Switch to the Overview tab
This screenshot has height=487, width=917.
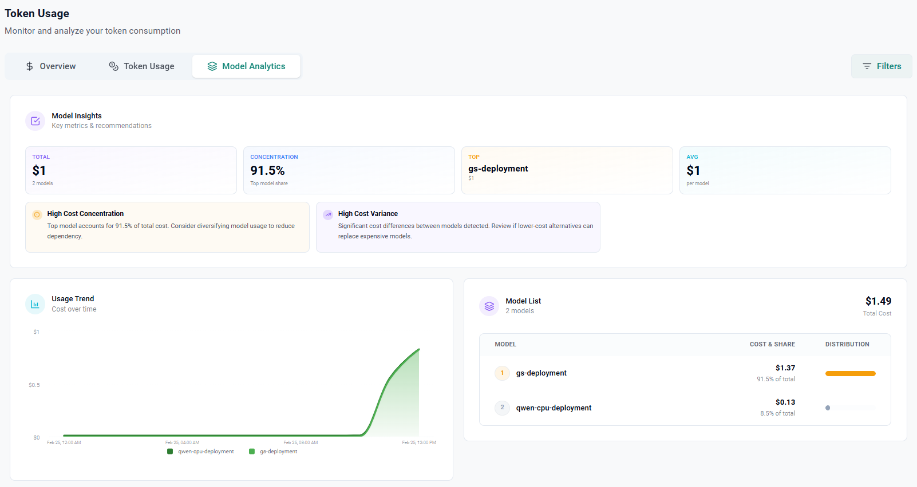pyautogui.click(x=51, y=66)
